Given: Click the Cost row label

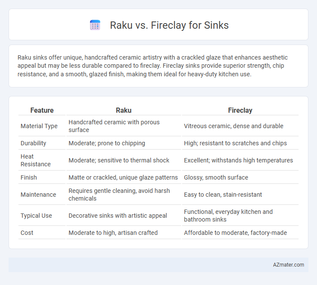Looking at the screenshot, I should [27, 233].
